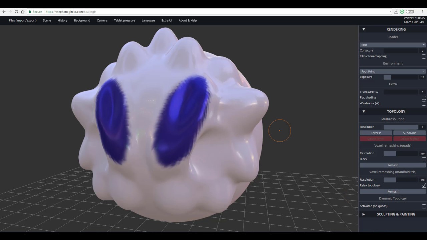Open Files (import/export) menu

pos(23,20)
